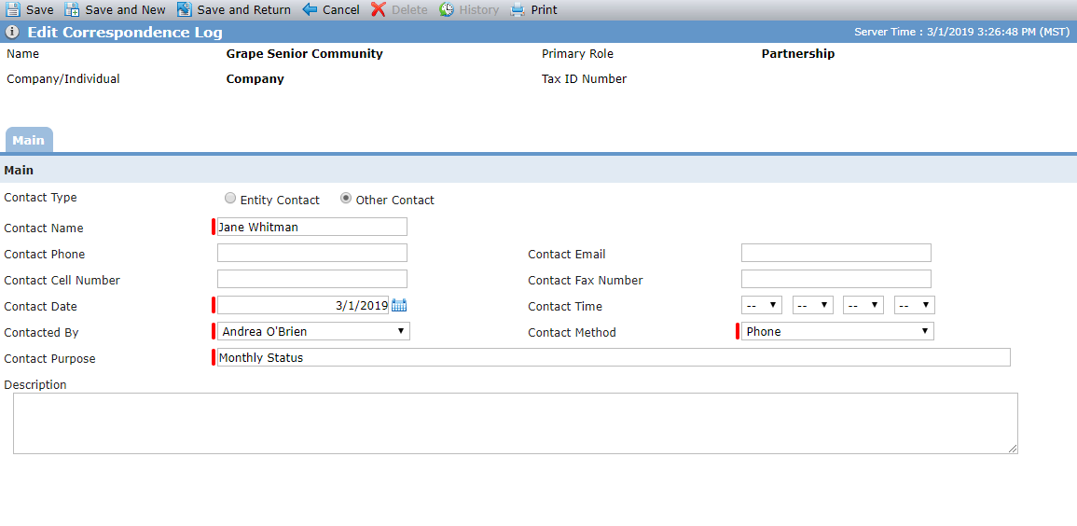
Task: Click the Print printer icon
Action: [x=518, y=9]
